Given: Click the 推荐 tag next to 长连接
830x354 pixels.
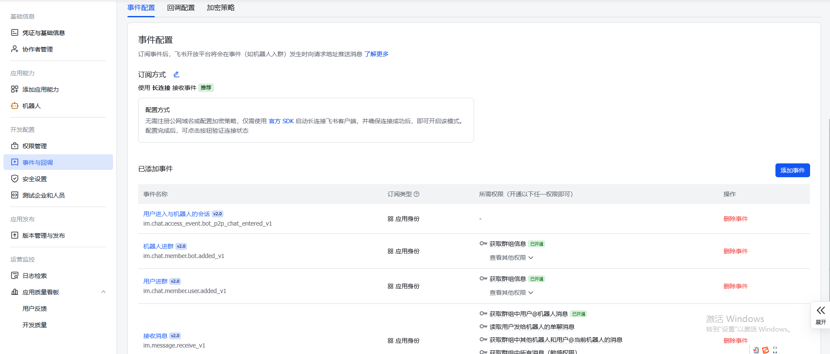Looking at the screenshot, I should [x=206, y=88].
